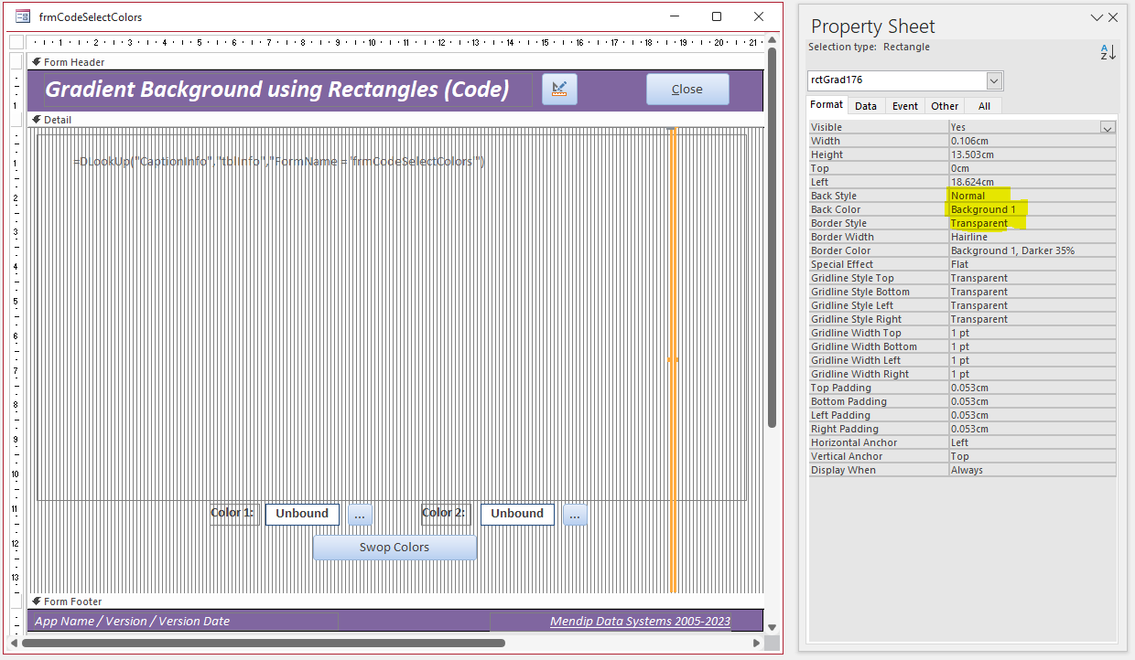Collapse Property Sheet options with the chevron icon

(1097, 17)
